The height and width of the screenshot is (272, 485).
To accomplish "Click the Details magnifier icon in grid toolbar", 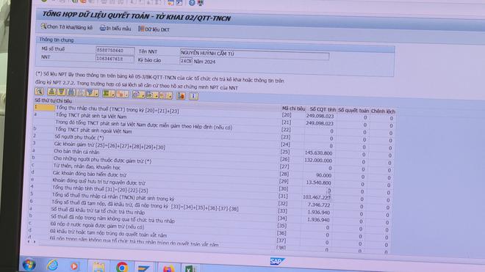I will click(x=39, y=92).
